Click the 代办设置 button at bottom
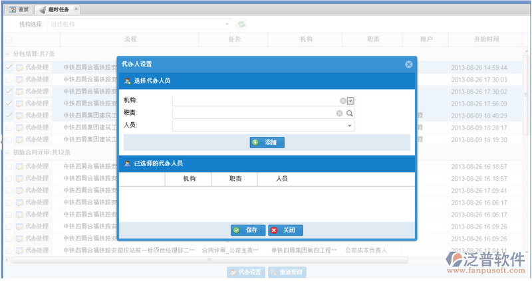Screen dimensions: 532x281 click(245, 272)
